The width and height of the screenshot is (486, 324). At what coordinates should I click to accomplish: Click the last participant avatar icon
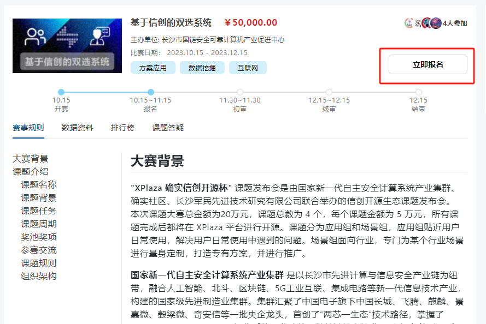pos(436,23)
